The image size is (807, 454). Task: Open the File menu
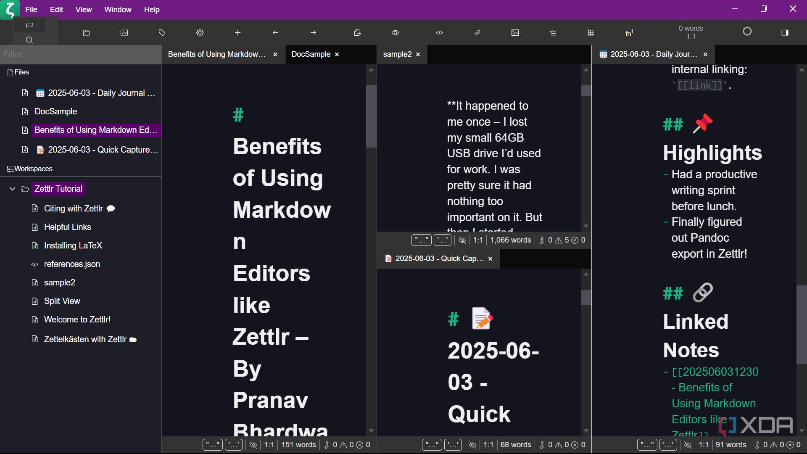[31, 9]
